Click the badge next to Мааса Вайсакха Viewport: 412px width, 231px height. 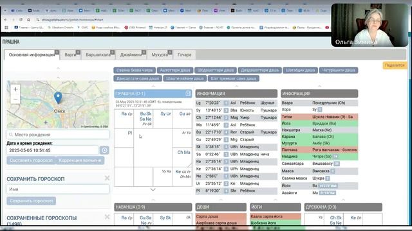coord(332,171)
